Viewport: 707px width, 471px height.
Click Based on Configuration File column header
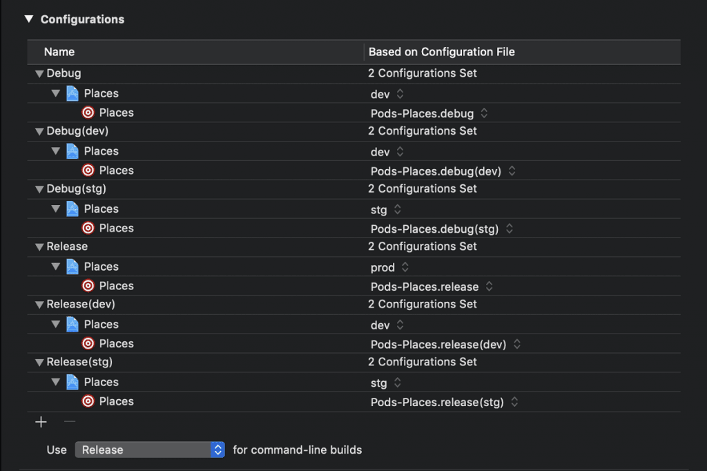coord(441,52)
